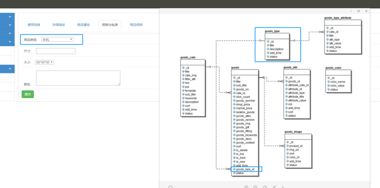Click the goods_image table title

tap(293, 132)
